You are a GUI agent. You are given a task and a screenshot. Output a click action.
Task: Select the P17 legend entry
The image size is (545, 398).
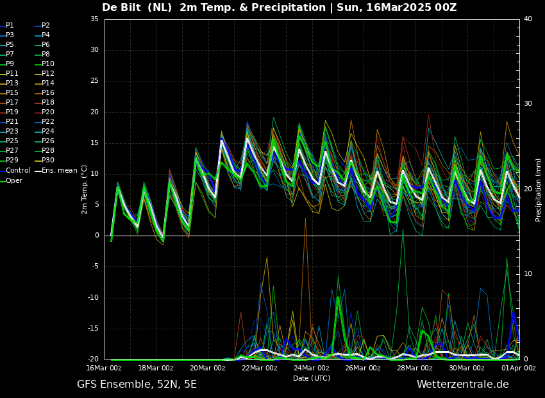coord(10,102)
